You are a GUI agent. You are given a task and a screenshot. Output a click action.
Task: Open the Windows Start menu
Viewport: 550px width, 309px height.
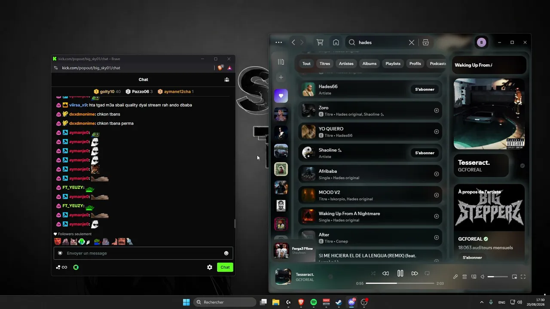click(x=186, y=302)
